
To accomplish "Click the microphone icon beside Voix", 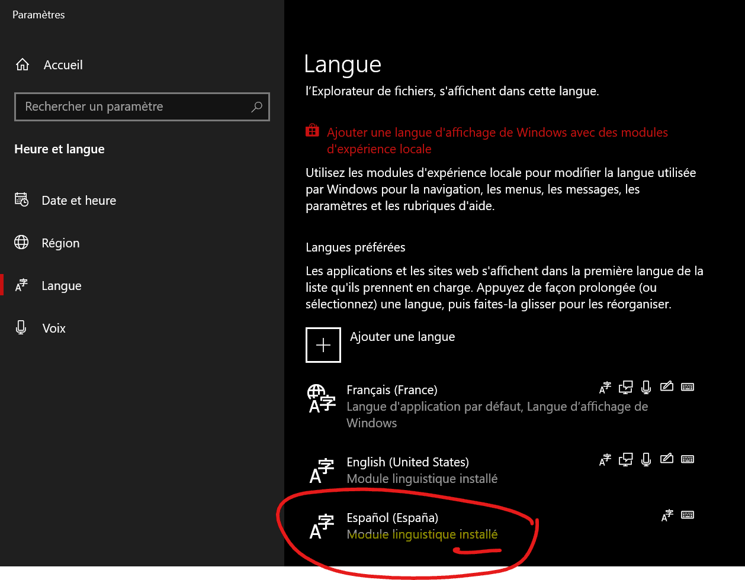I will [21, 328].
